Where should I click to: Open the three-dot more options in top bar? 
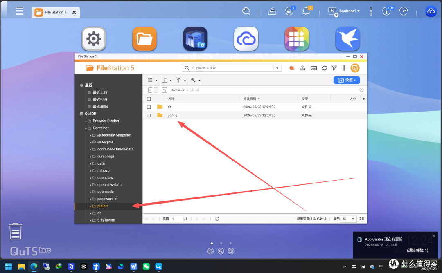pos(371,11)
